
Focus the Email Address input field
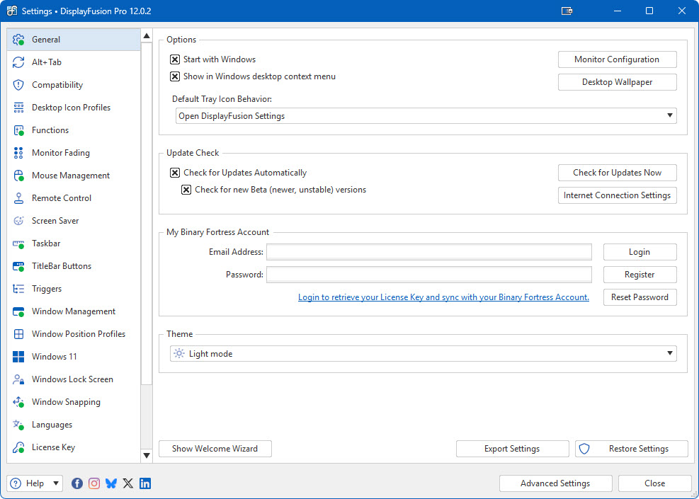coord(429,252)
